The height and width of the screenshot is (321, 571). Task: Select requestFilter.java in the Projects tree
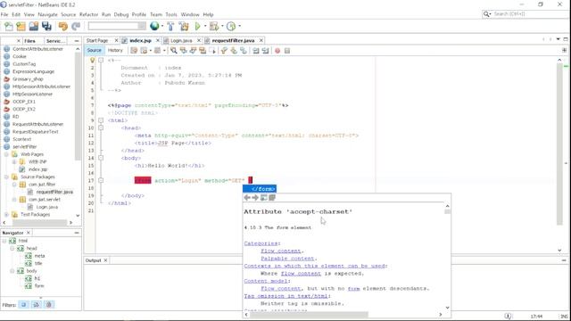(54, 192)
